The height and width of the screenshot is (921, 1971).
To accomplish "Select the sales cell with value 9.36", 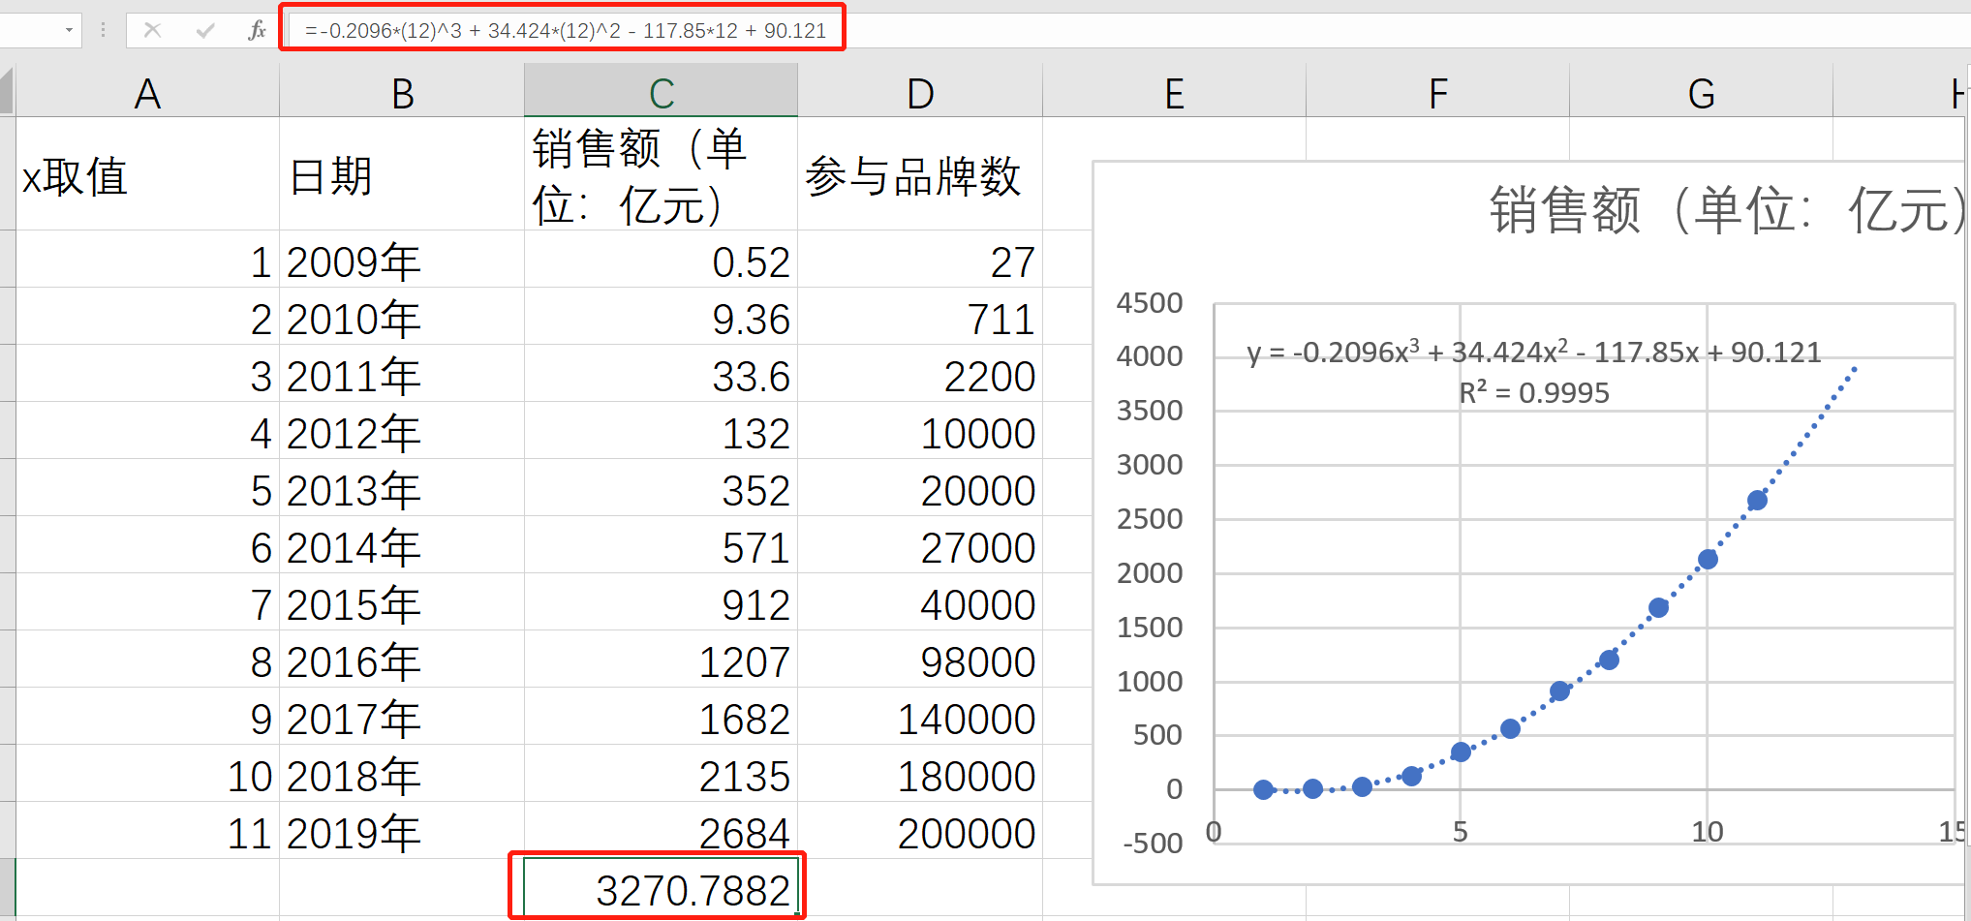I will (x=661, y=317).
